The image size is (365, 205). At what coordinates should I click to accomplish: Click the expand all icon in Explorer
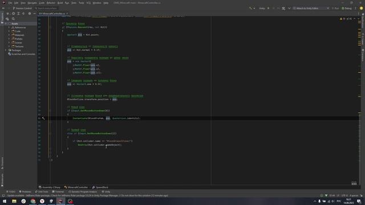18,14
